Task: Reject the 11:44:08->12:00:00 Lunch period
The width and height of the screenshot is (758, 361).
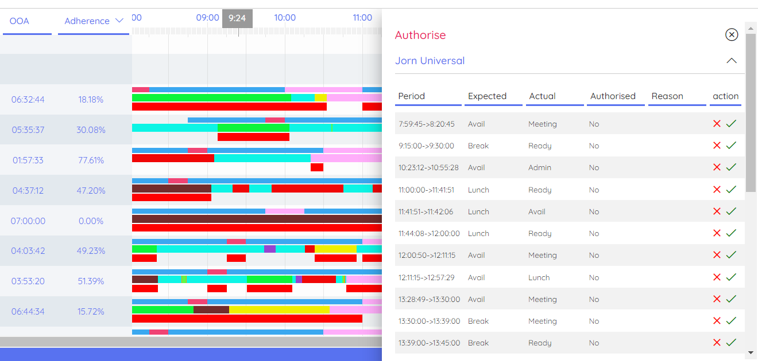Action: pos(717,233)
